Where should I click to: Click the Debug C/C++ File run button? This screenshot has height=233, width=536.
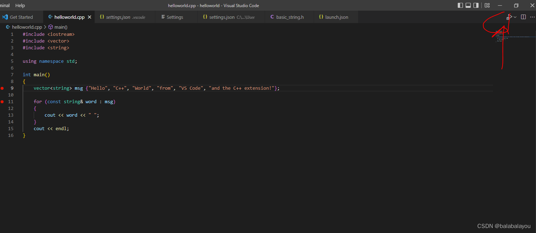(x=509, y=17)
